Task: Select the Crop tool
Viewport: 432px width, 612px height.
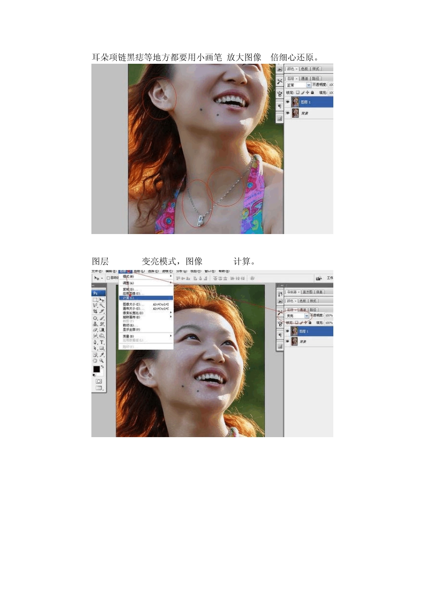Action: [x=95, y=311]
